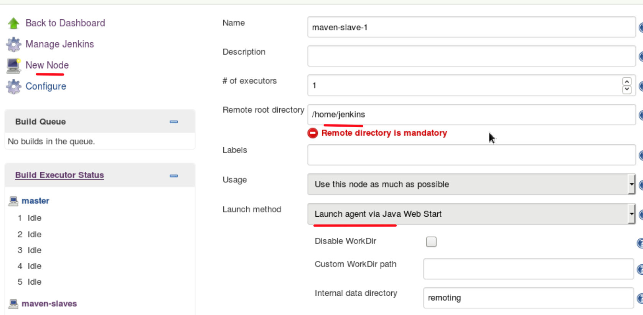Click the New Node computer icon
Viewport: 643px width, 315px height.
(13, 66)
